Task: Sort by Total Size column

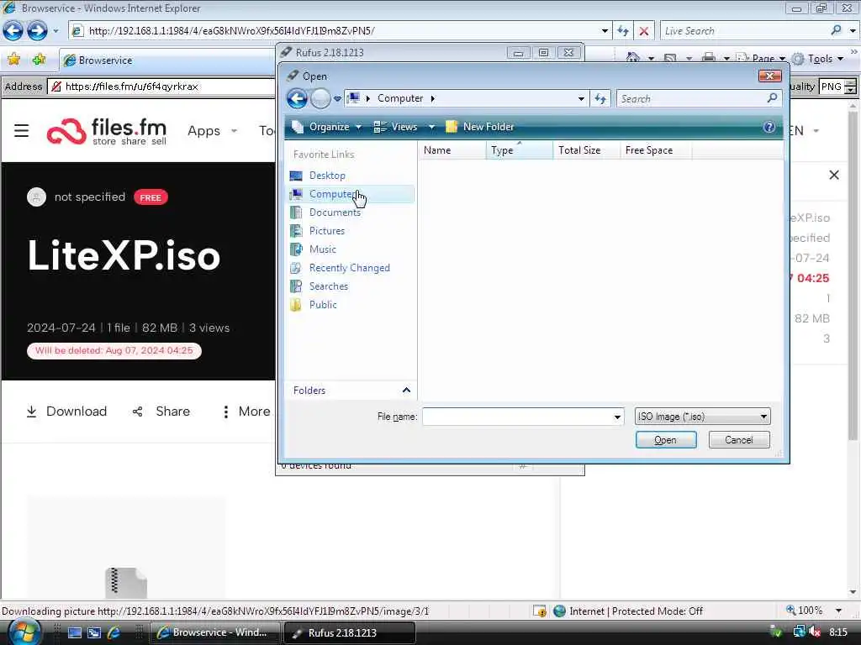Action: [x=586, y=150]
